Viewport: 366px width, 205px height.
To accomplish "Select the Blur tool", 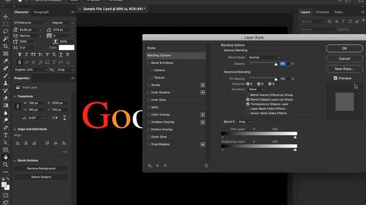I will (x=6, y=113).
